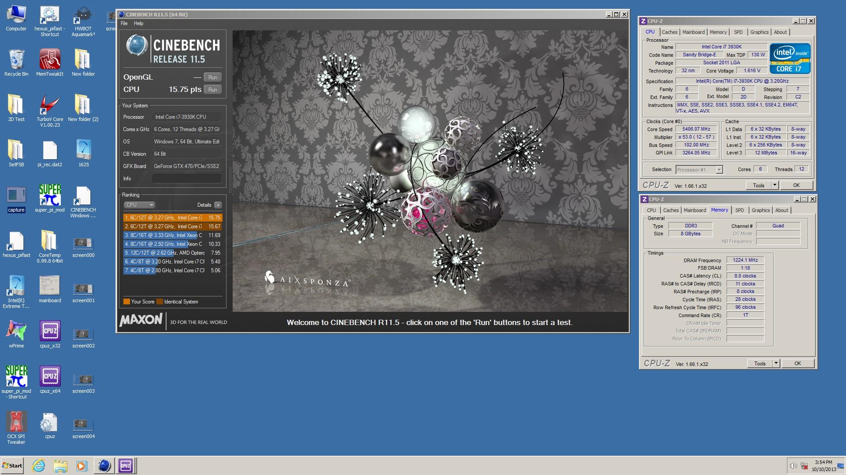Select ranking entry 1 with 15.75 score

[172, 218]
